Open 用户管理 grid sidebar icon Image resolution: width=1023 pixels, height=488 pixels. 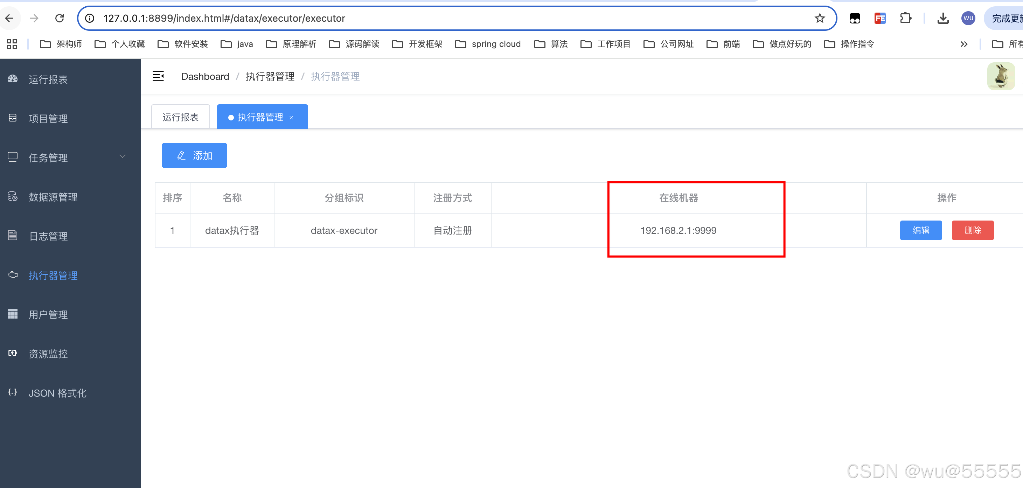pos(13,314)
